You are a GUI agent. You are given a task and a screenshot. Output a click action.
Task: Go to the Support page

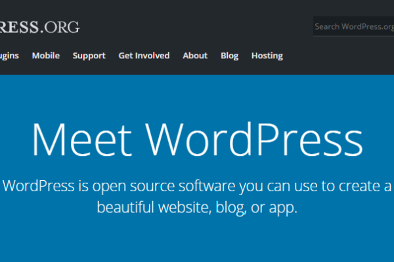89,56
